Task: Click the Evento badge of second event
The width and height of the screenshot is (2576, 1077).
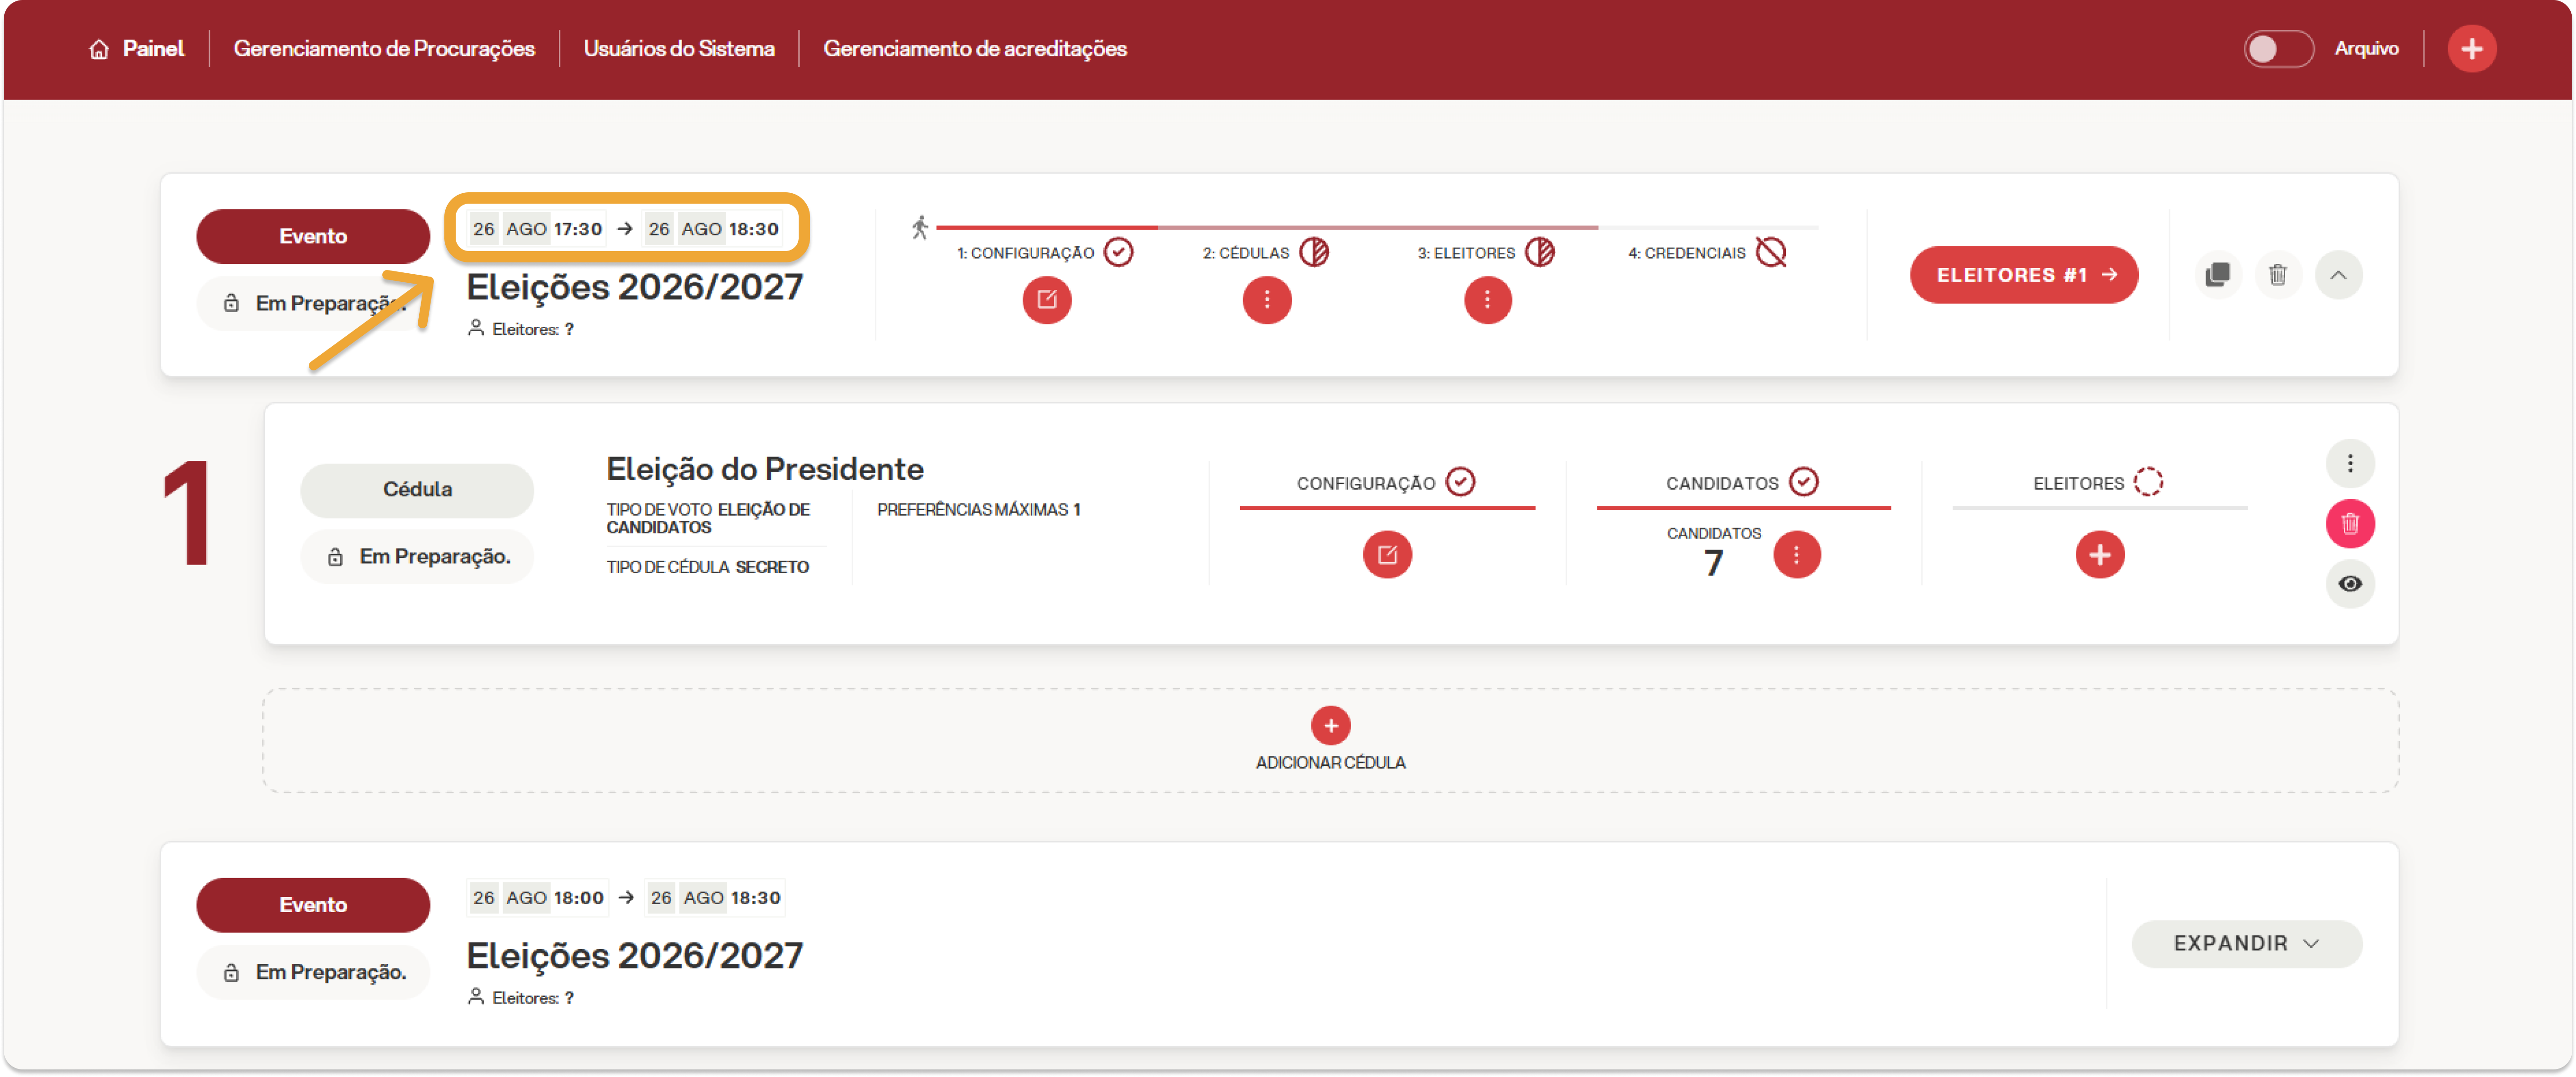Action: (313, 905)
